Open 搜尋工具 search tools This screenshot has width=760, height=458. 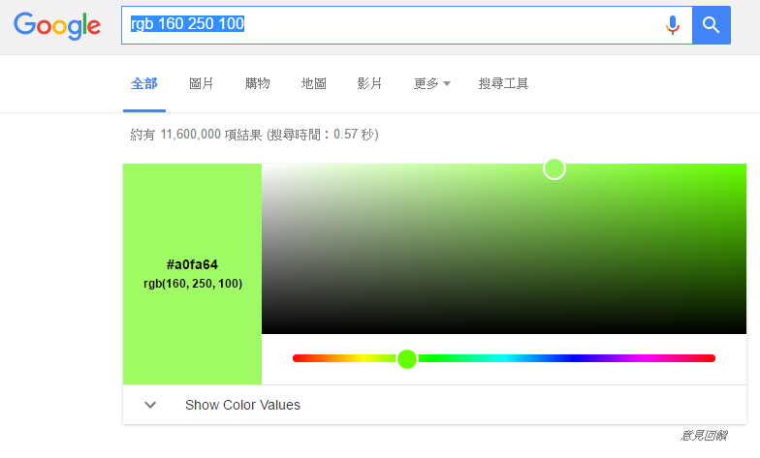503,83
